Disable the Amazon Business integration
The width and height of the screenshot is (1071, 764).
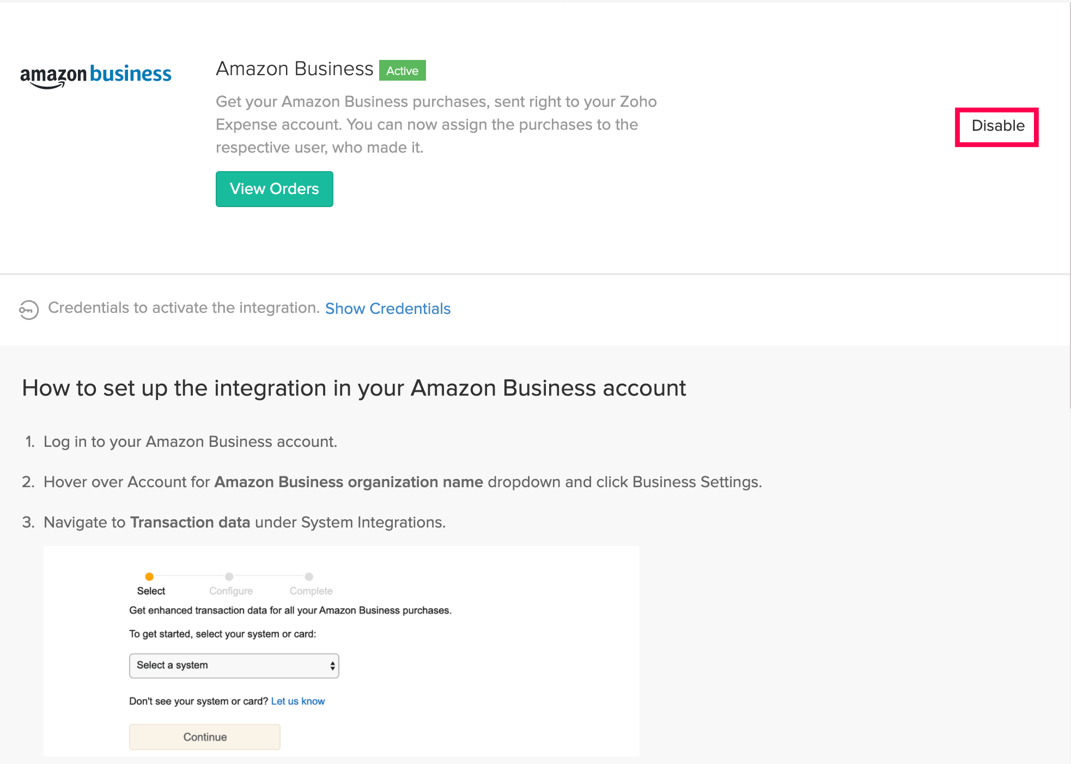tap(997, 126)
